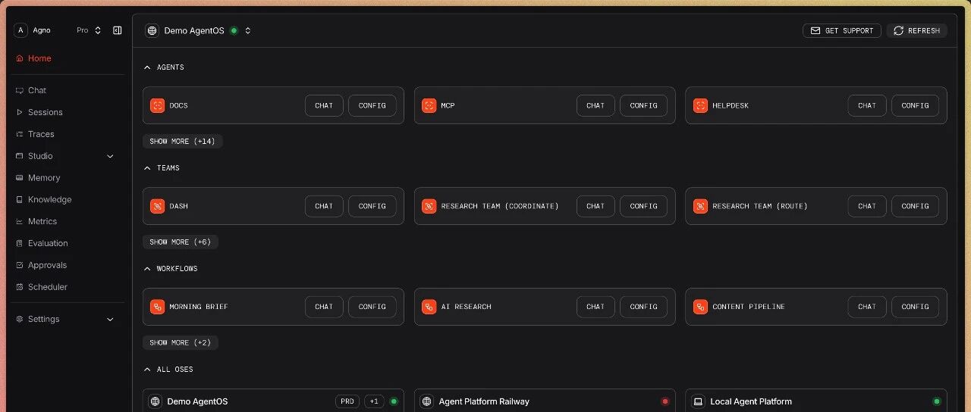Click the Research Team (Route) orange icon
The image size is (971, 412).
(700, 206)
